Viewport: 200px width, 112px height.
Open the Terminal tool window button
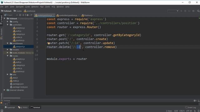[35, 107]
